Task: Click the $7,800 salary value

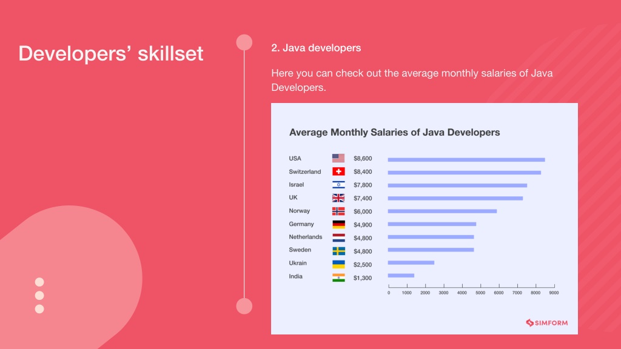Action: (x=363, y=185)
